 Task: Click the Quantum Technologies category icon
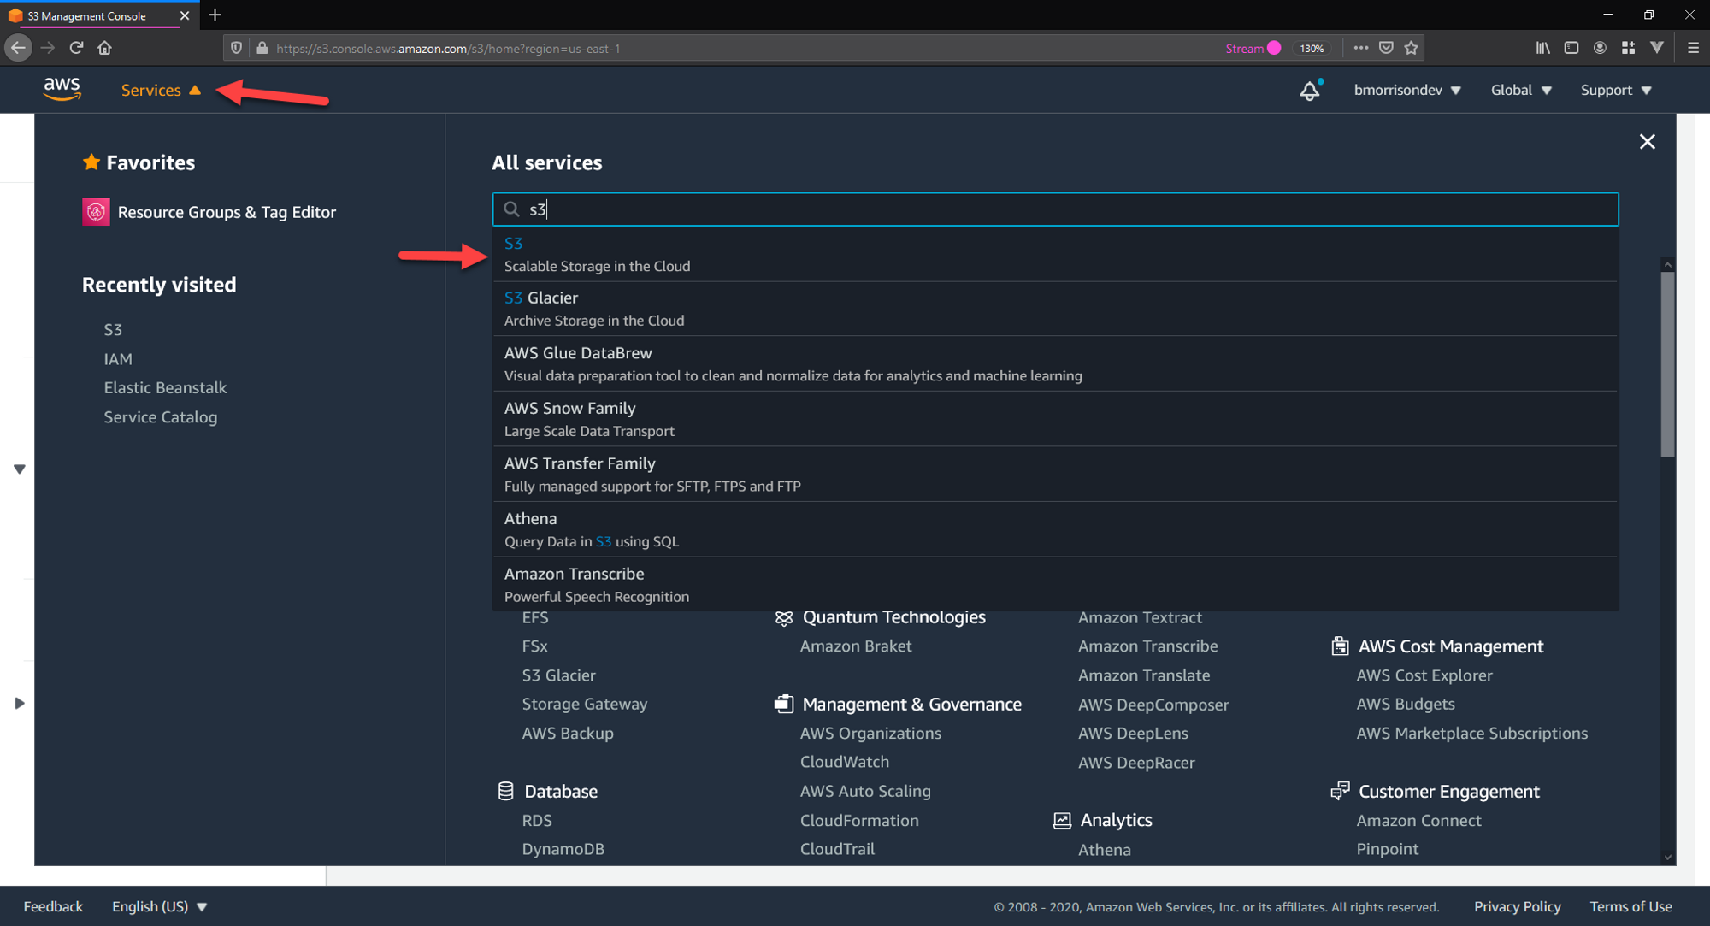(x=783, y=617)
